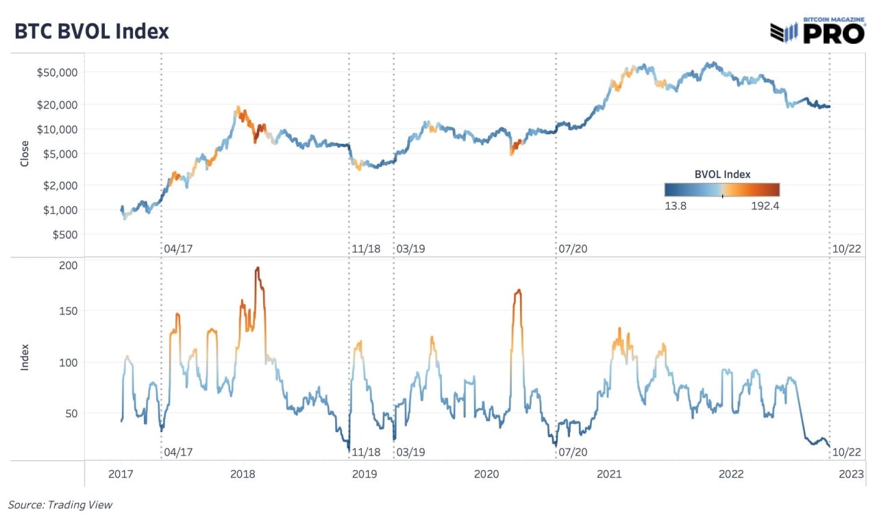877x526 pixels.
Task: Click the 11/18 marker in upper chart
Action: pyautogui.click(x=366, y=248)
